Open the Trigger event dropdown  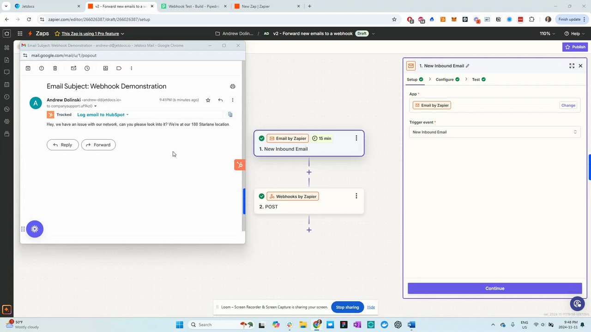point(495,132)
